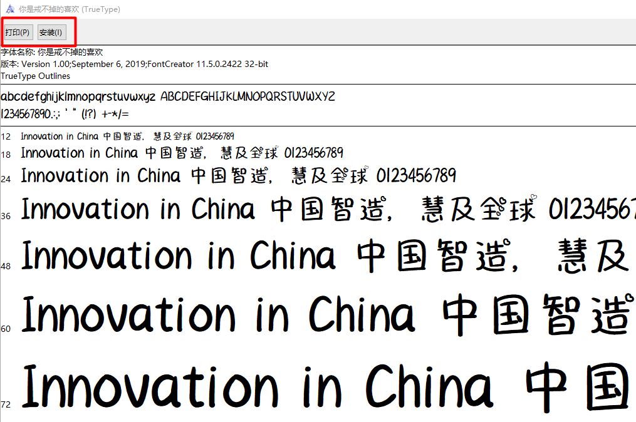Click the 48-point size label
636x422 pixels.
pyautogui.click(x=6, y=266)
